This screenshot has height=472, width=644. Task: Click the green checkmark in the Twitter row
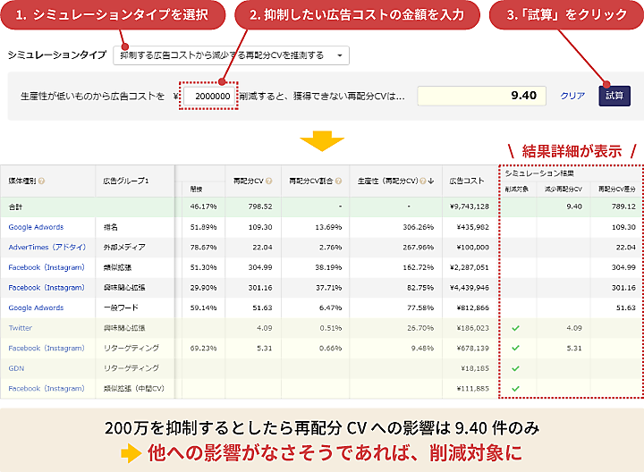coord(515,328)
